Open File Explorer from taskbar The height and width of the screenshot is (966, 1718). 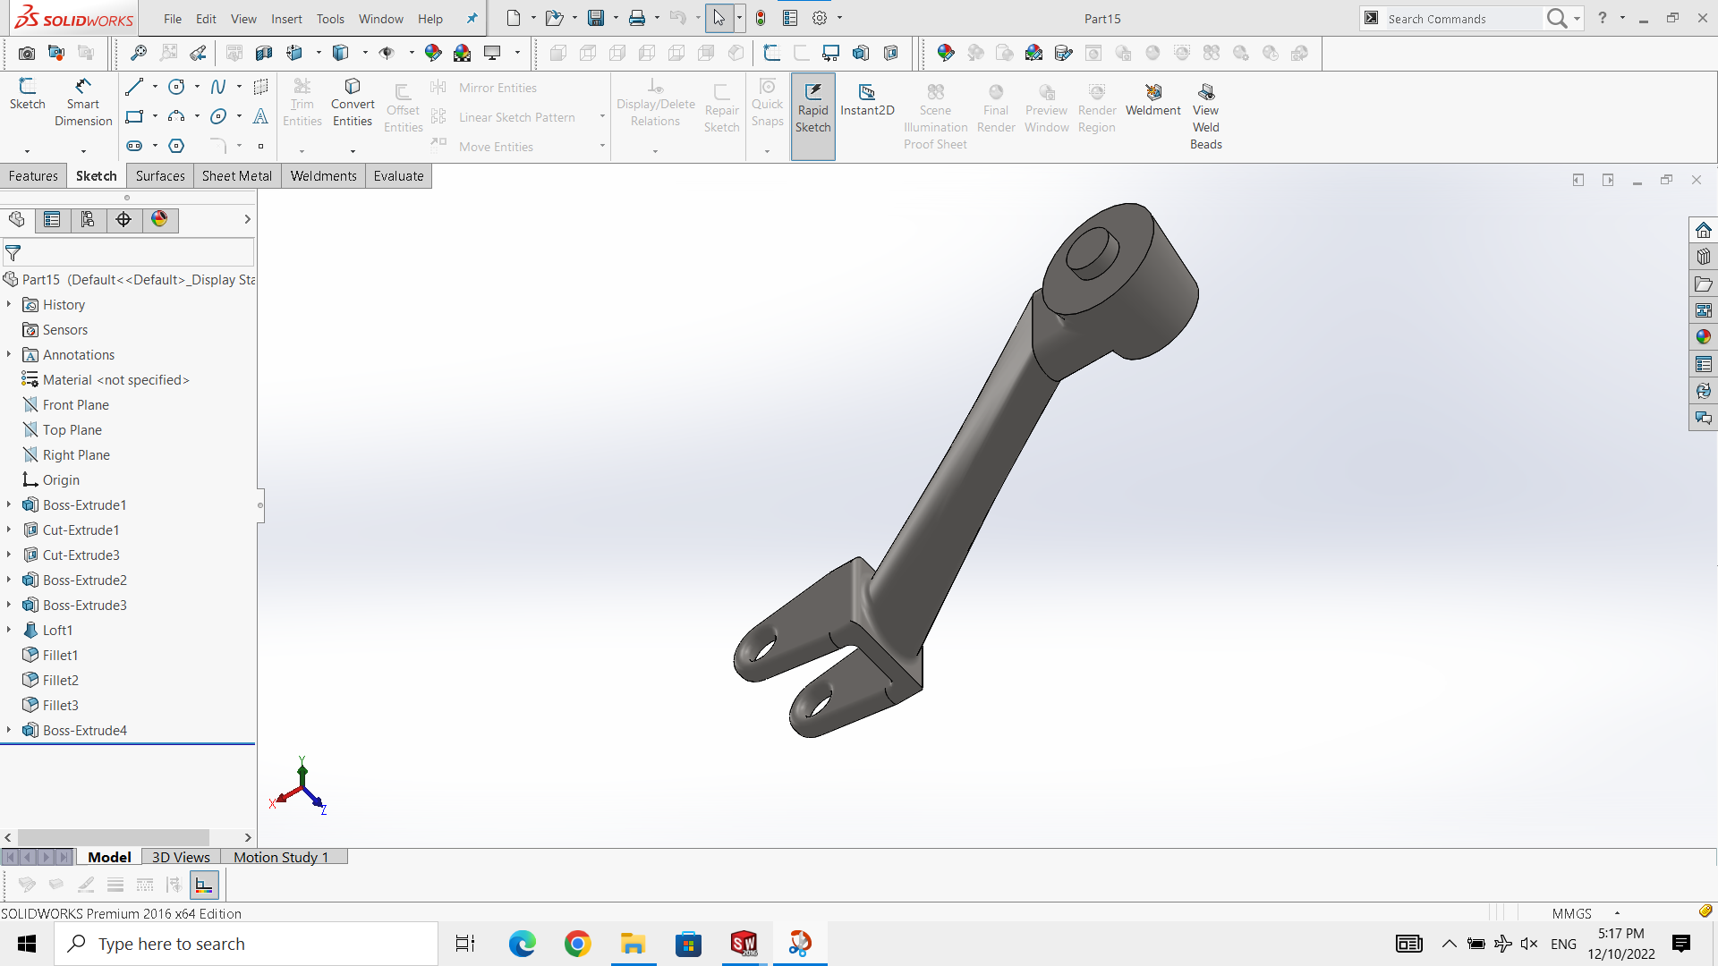click(x=633, y=944)
